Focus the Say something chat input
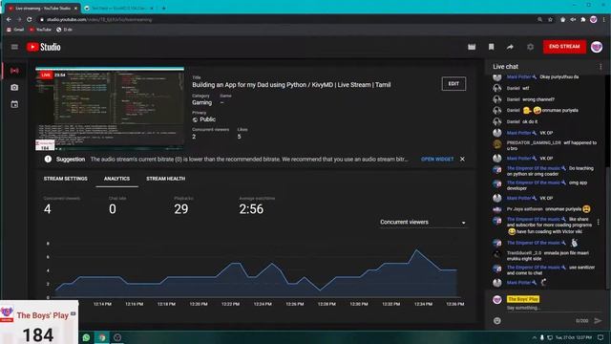The height and width of the screenshot is (344, 611). point(554,308)
